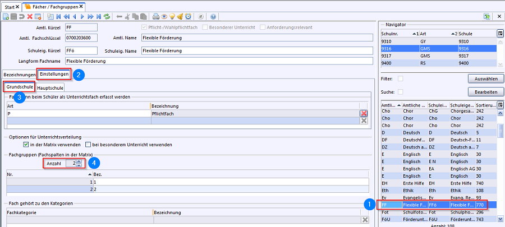
Task: Click the alarm clock icon
Action: 188,16
